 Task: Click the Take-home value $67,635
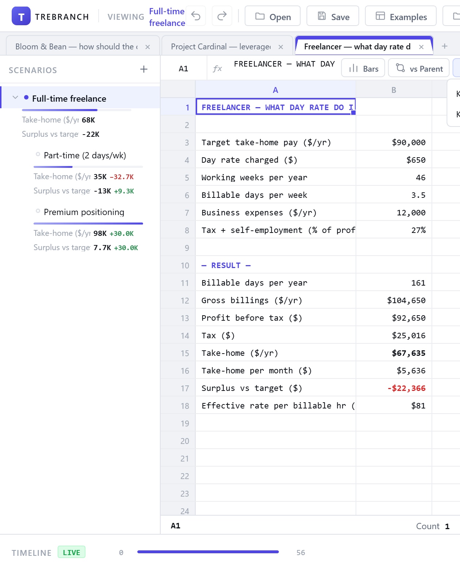tap(394, 353)
